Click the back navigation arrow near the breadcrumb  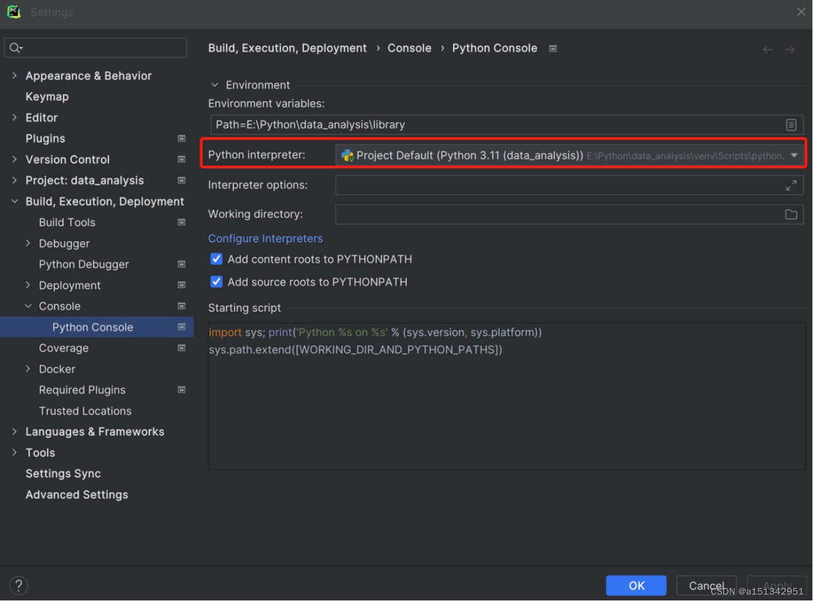(767, 49)
